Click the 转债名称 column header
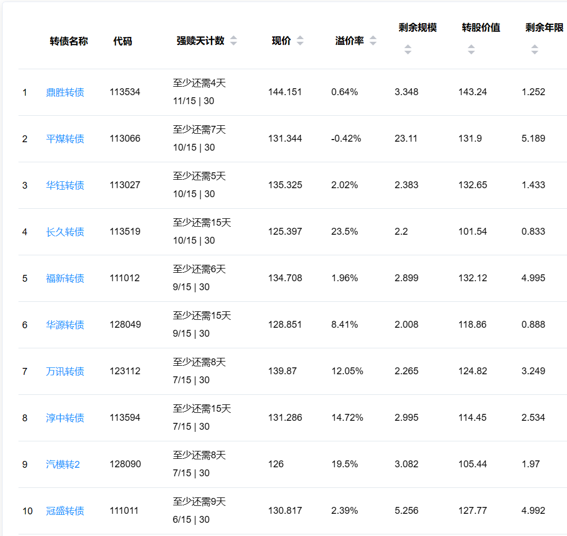The height and width of the screenshot is (536, 567). point(69,41)
